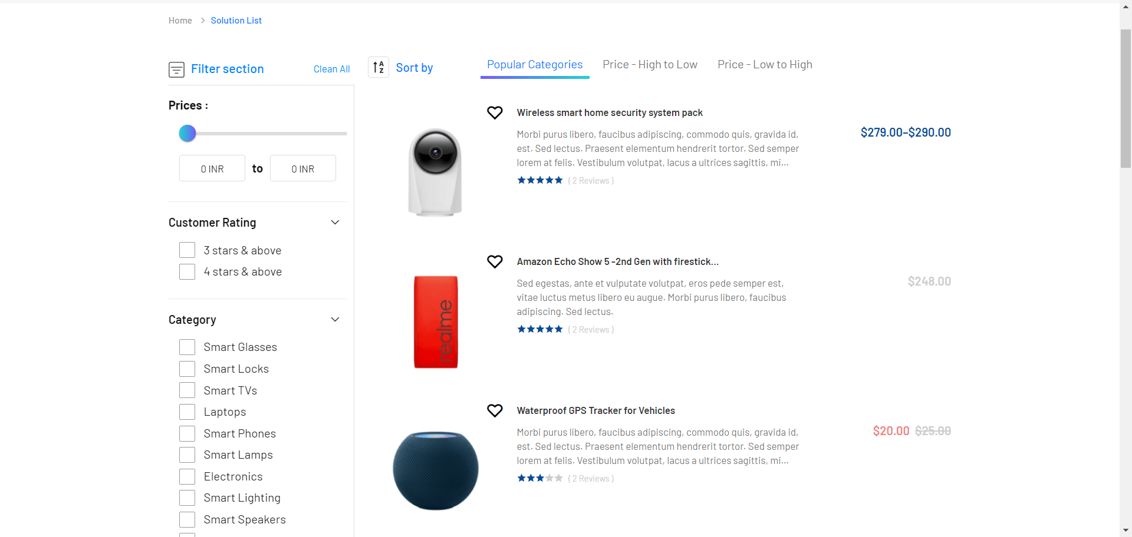Go to Home via breadcrumb link
This screenshot has height=537, width=1132.
tap(180, 21)
